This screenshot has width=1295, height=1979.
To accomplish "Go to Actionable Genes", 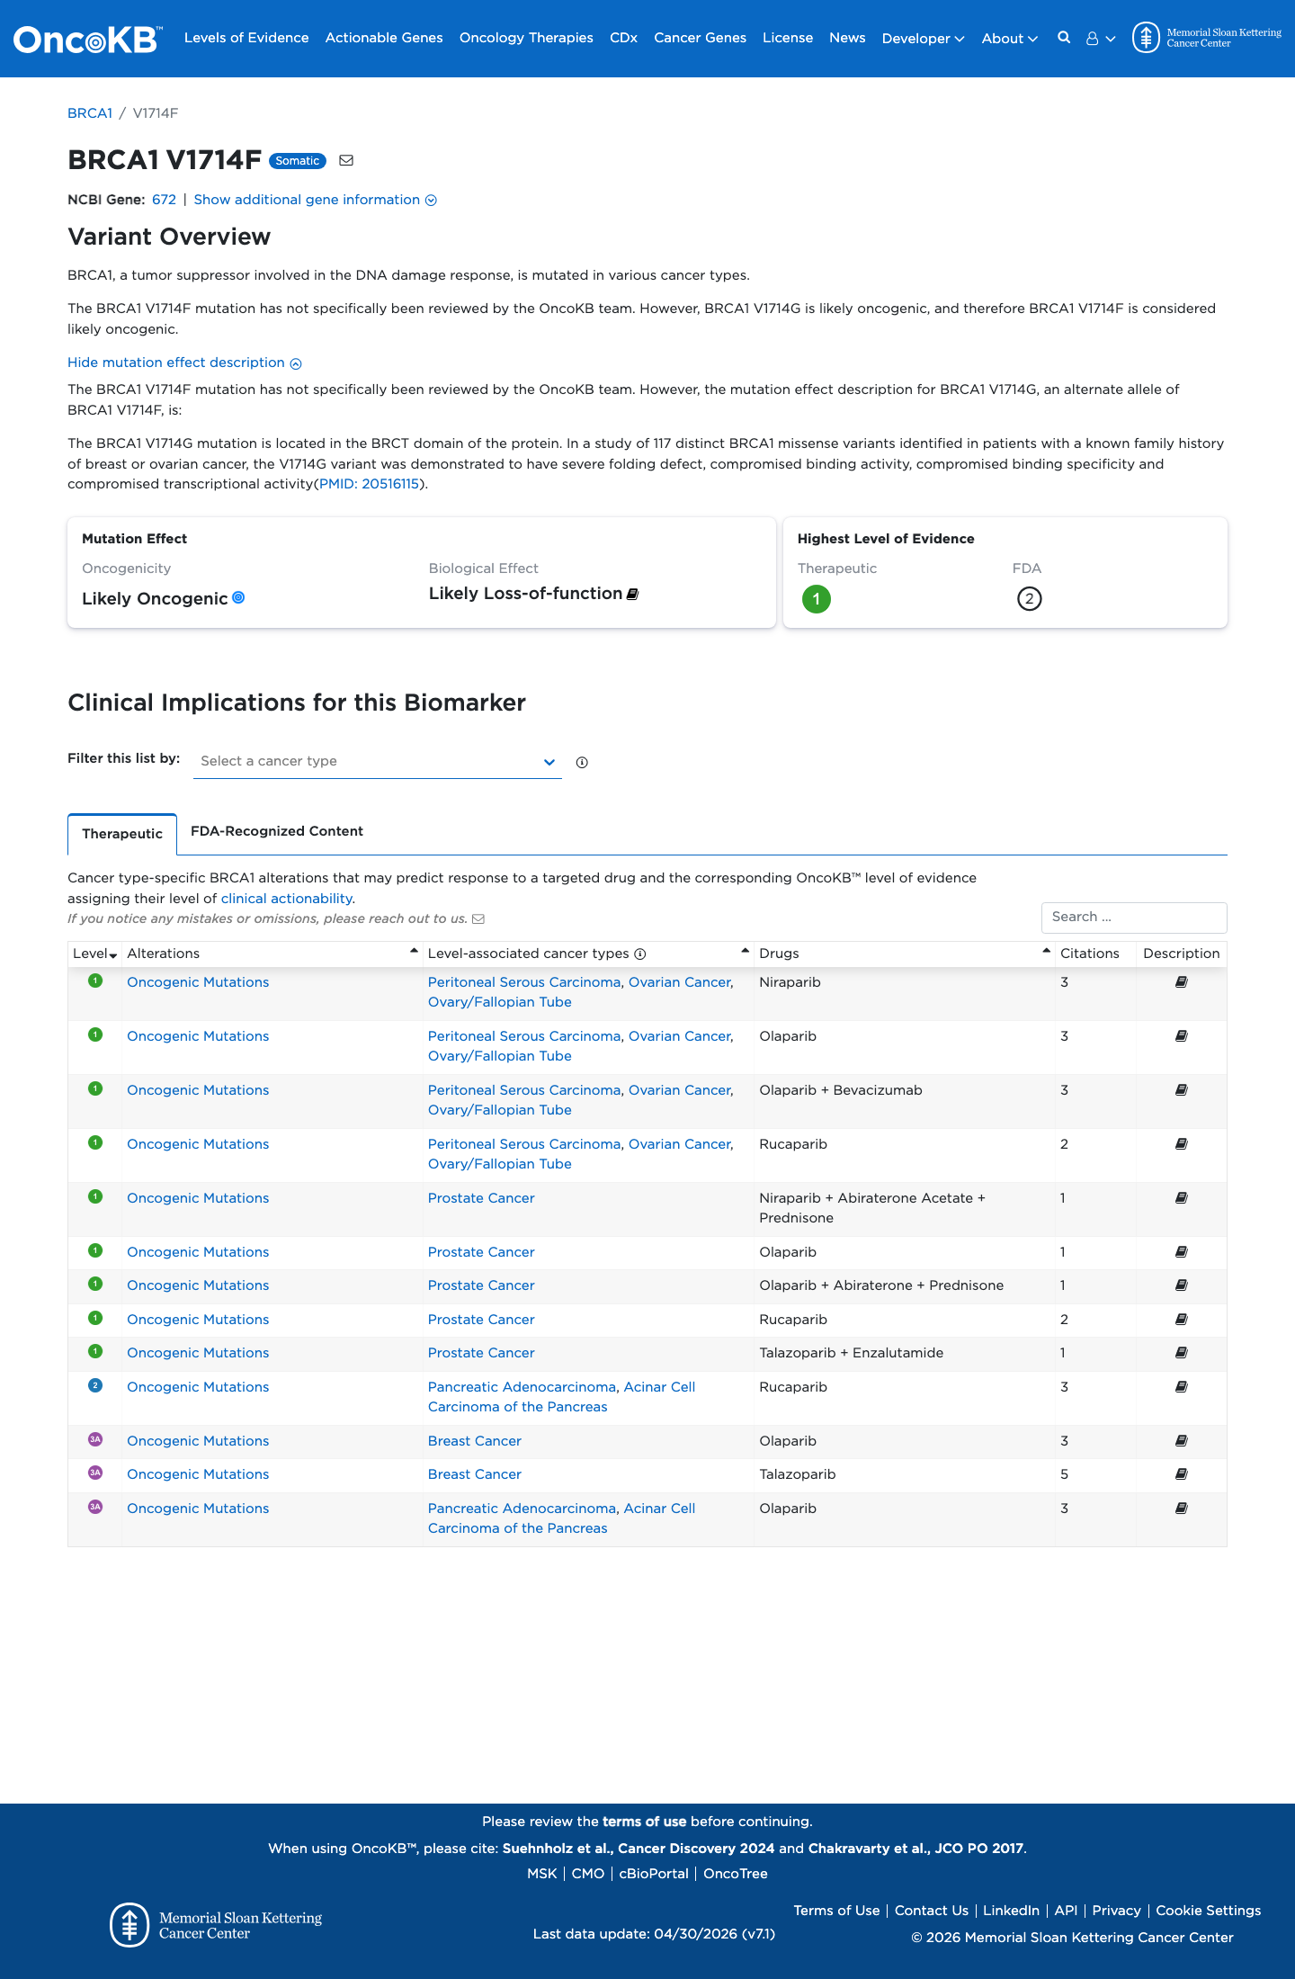I will click(384, 38).
